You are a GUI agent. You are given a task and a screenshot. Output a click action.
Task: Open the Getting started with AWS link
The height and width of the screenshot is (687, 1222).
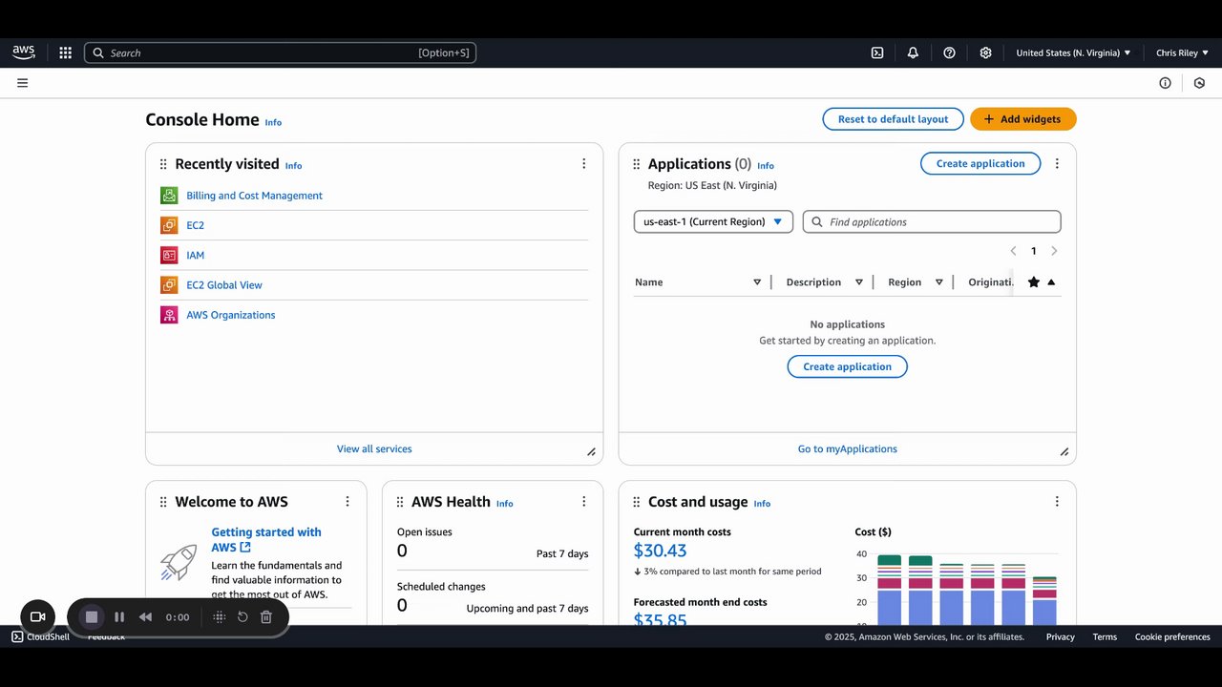266,540
